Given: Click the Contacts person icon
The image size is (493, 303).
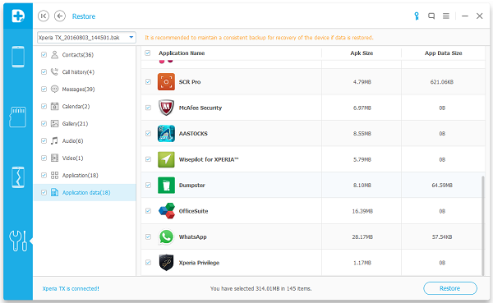Looking at the screenshot, I should (x=55, y=55).
